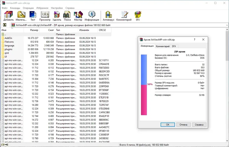Click the Справка button in dialog
Viewport: 229px width, 147px height.
[x=199, y=125]
